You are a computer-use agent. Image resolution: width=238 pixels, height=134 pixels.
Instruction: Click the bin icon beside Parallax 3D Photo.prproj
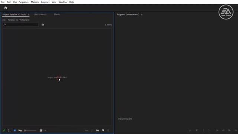pyautogui.click(x=4, y=20)
